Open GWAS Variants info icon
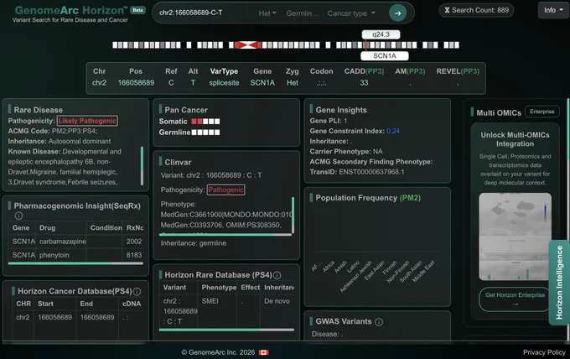 point(378,322)
